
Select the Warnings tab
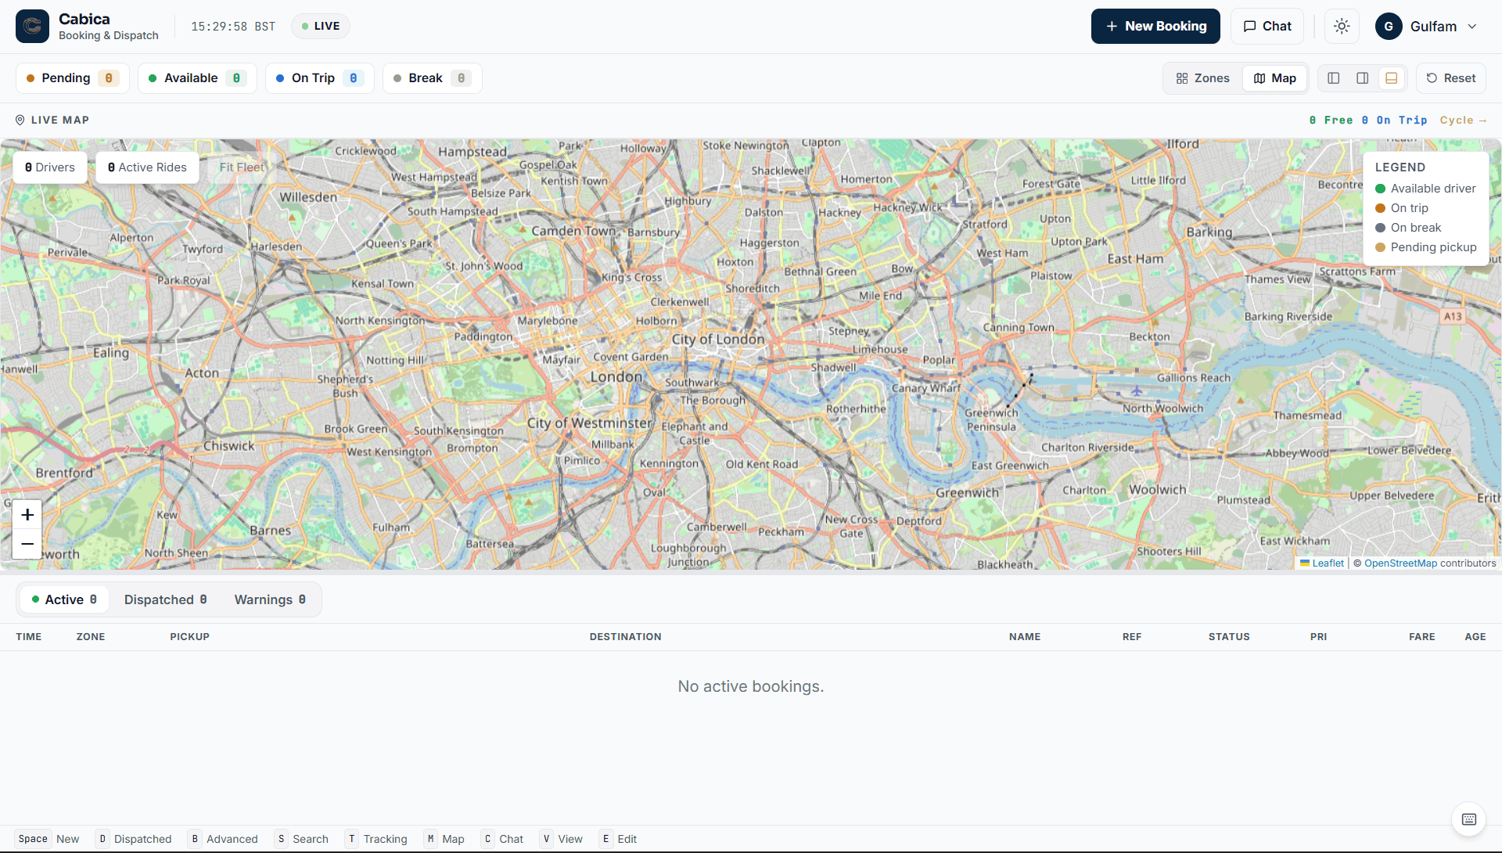point(270,599)
